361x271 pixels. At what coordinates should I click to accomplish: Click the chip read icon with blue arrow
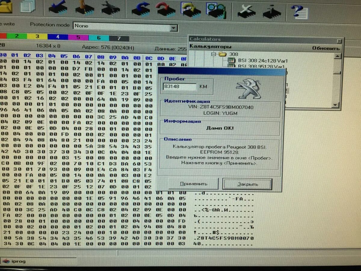(141, 8)
